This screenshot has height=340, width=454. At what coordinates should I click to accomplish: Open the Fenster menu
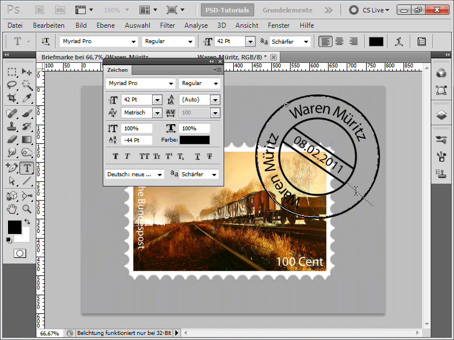[279, 25]
